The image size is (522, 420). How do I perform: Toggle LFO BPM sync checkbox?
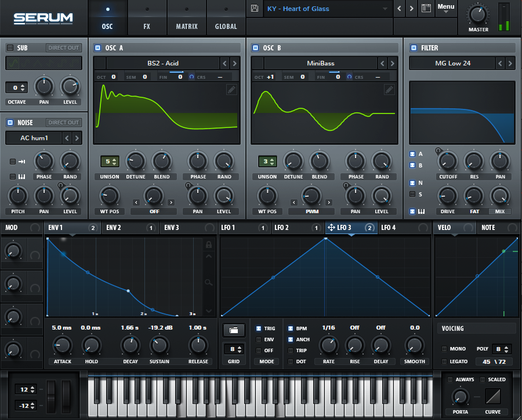click(x=291, y=328)
